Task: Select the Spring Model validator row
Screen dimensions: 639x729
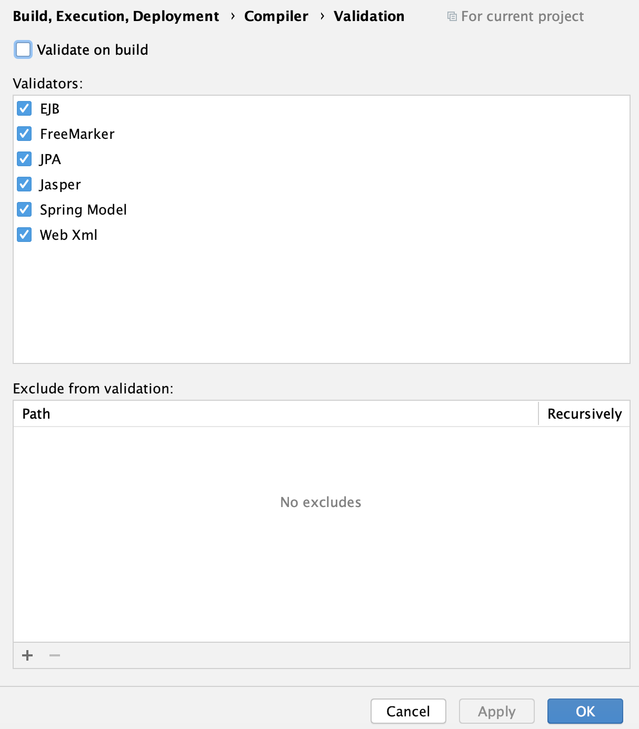Action: (x=84, y=209)
